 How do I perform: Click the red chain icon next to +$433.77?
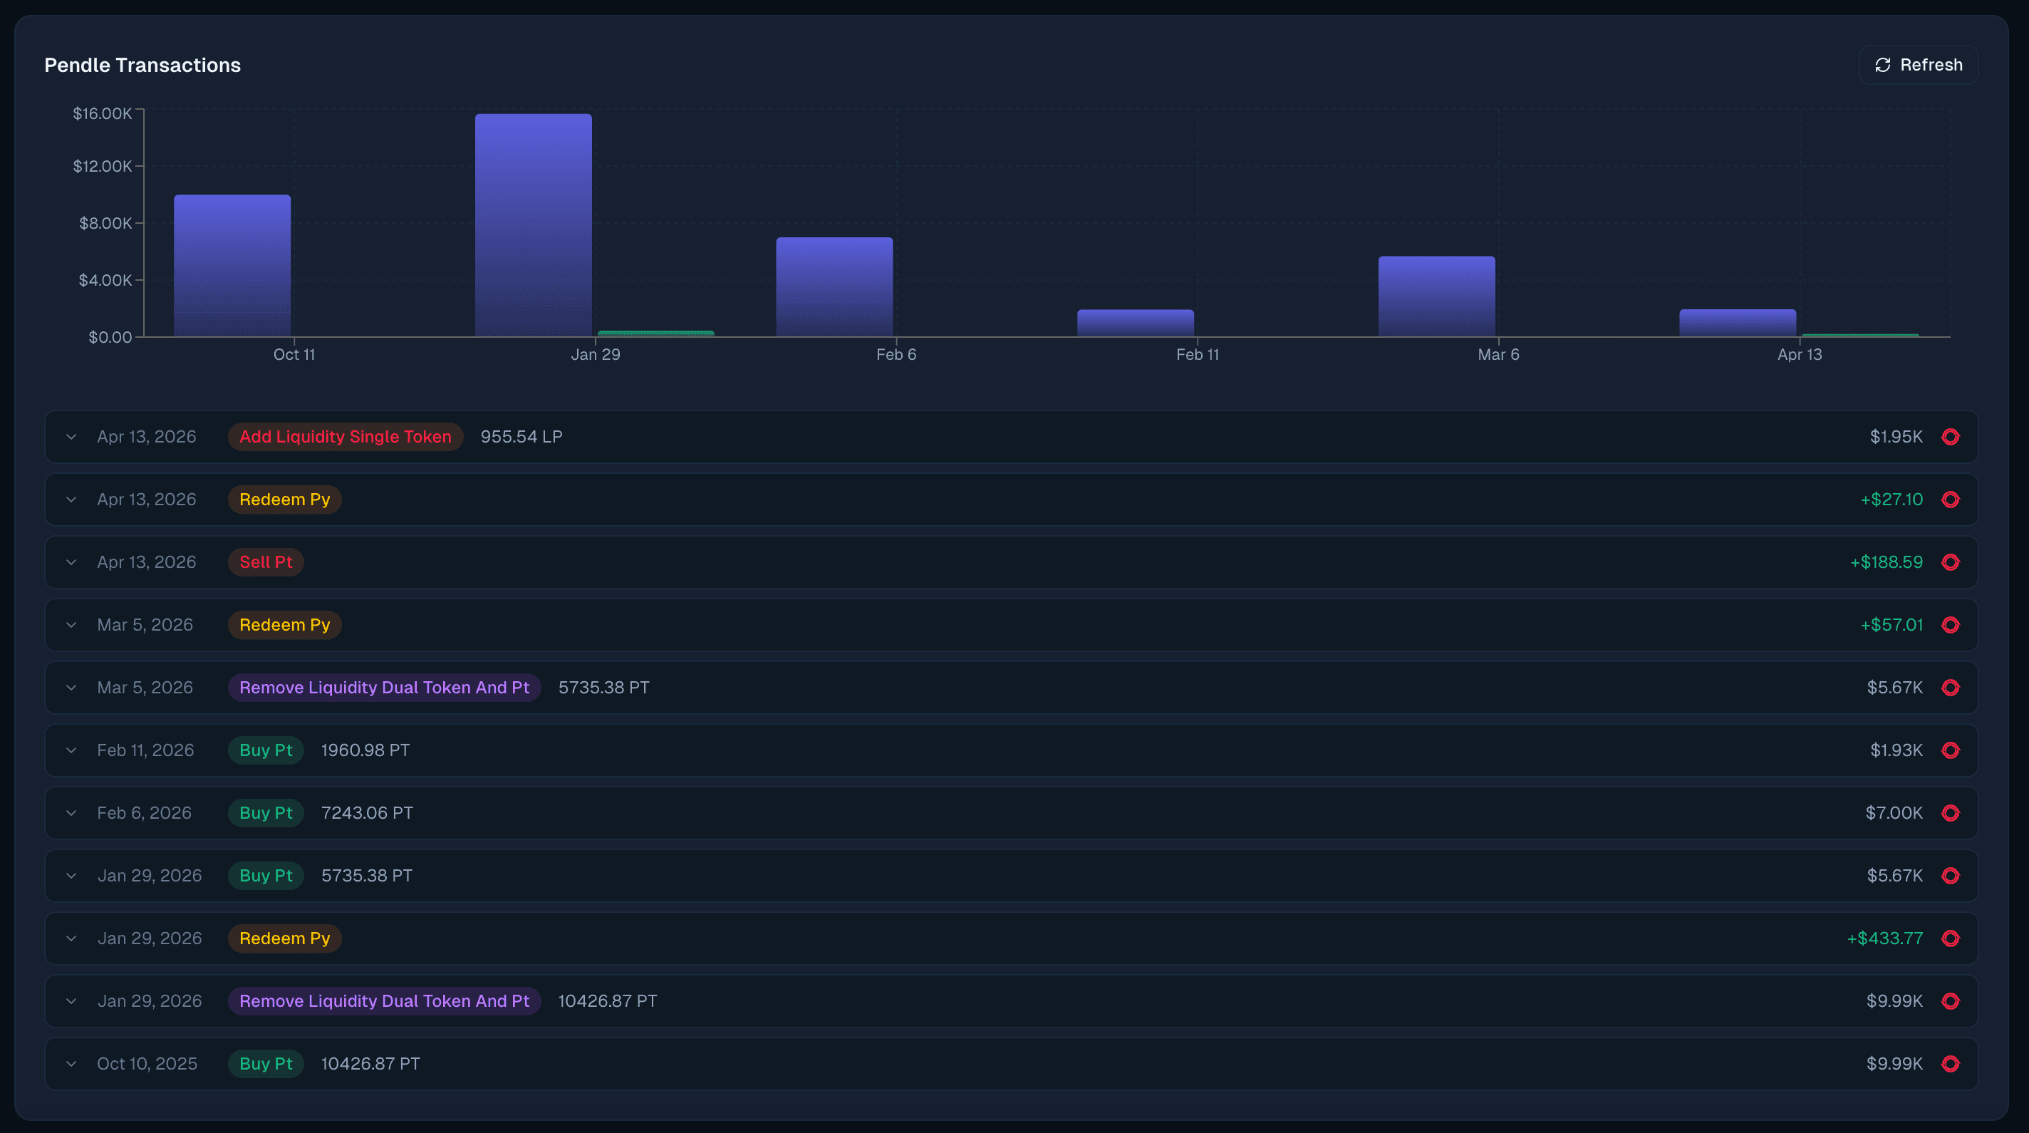click(x=1950, y=938)
